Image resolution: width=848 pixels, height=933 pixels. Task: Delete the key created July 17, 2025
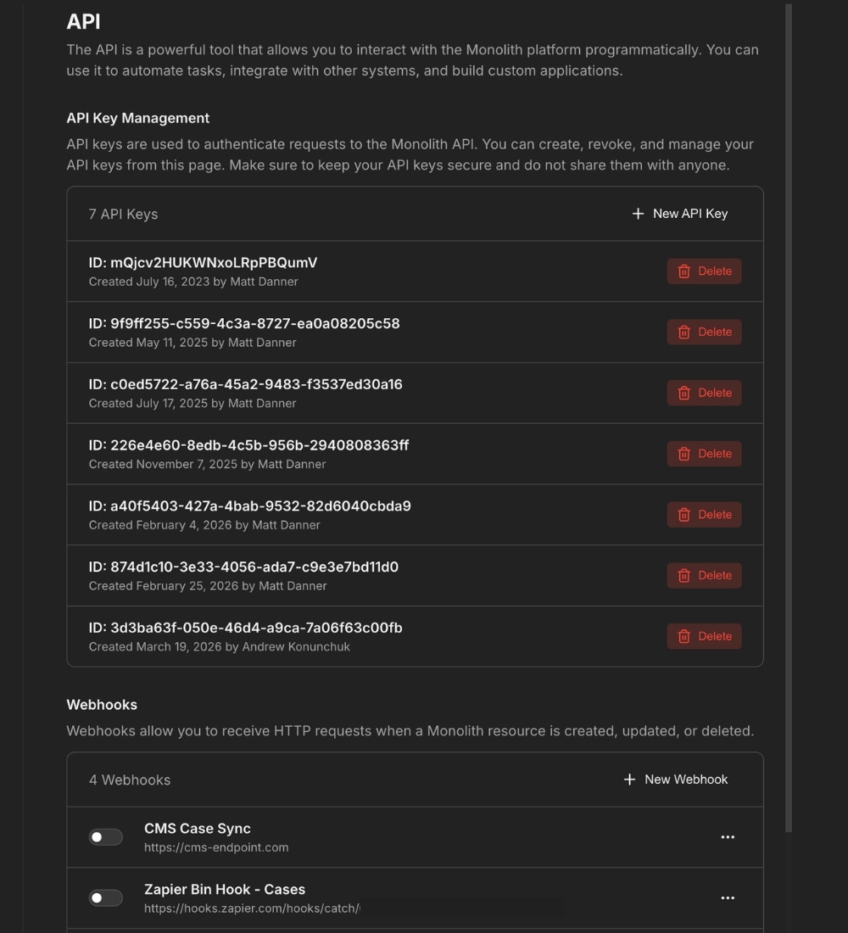704,393
